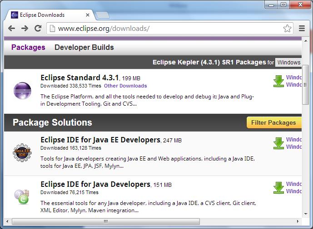This screenshot has height=229, width=313.
Task: Click first Windows download link for Eclipse Standard
Action: [293, 78]
